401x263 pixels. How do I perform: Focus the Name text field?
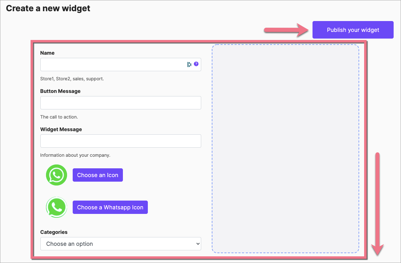112,65
